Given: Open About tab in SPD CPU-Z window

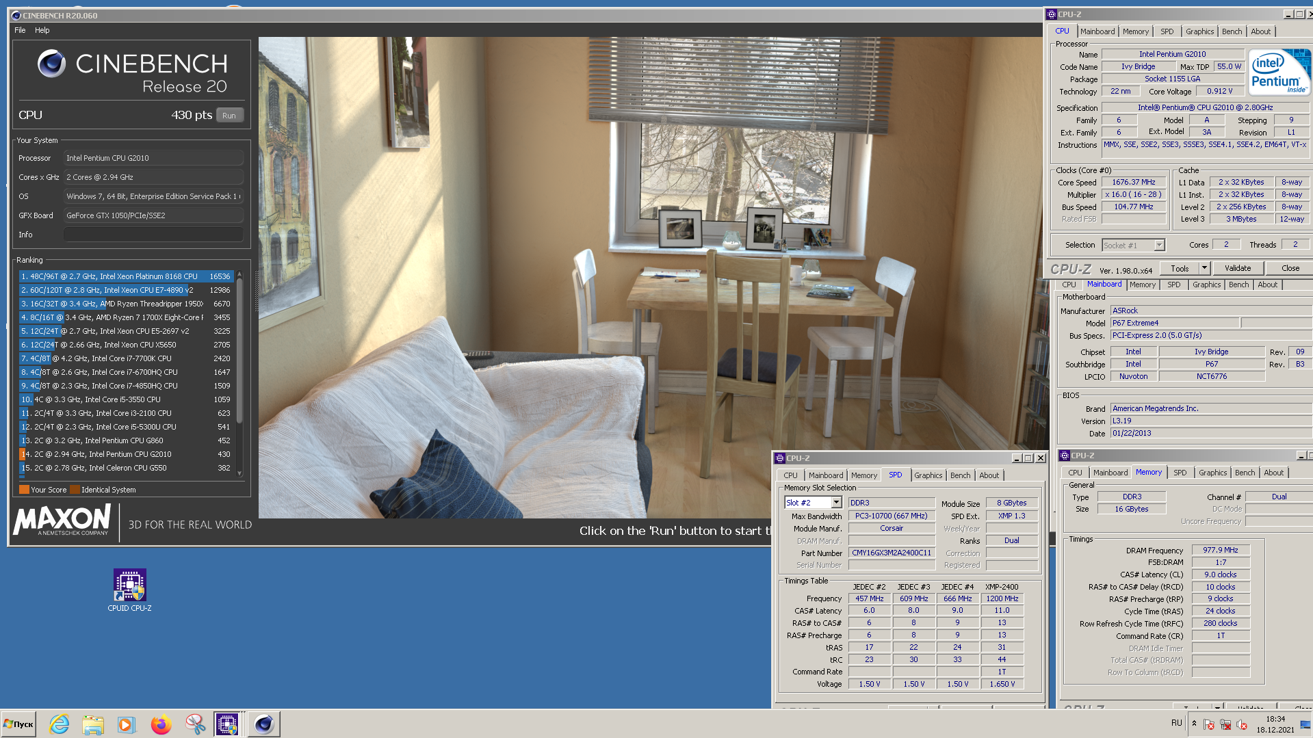Looking at the screenshot, I should tap(989, 475).
